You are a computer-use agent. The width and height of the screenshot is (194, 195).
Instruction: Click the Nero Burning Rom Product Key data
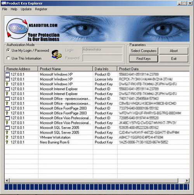point(144,142)
